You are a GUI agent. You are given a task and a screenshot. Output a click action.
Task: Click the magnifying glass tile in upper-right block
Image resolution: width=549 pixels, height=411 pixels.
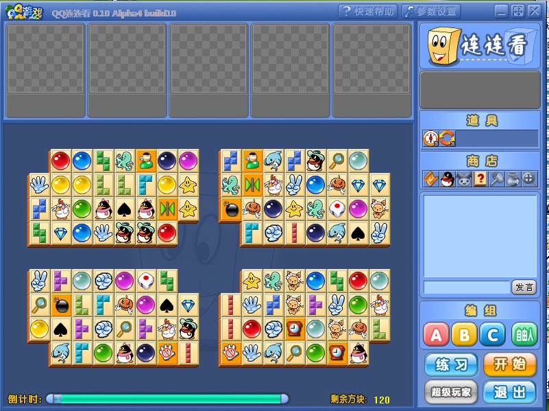pyautogui.click(x=337, y=161)
